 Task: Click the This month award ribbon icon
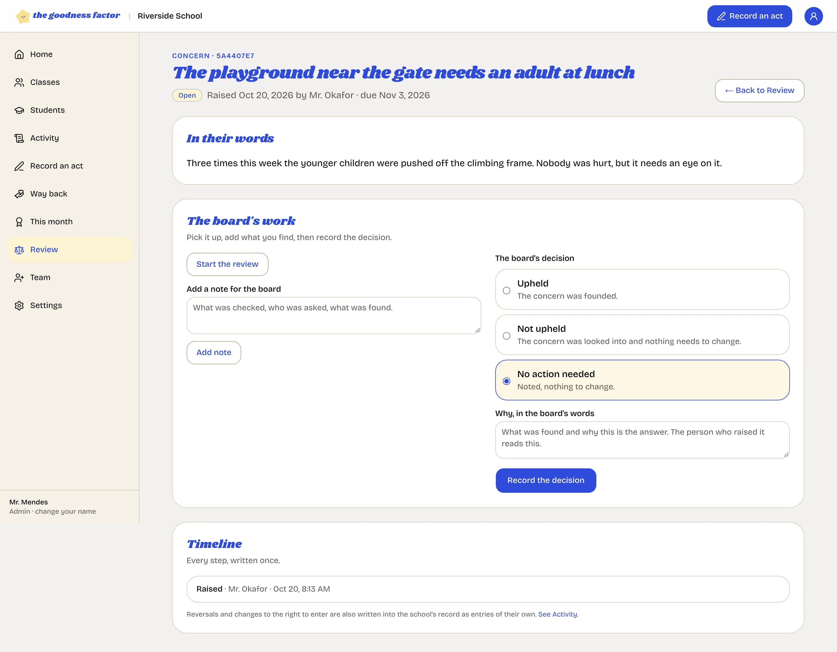19,222
